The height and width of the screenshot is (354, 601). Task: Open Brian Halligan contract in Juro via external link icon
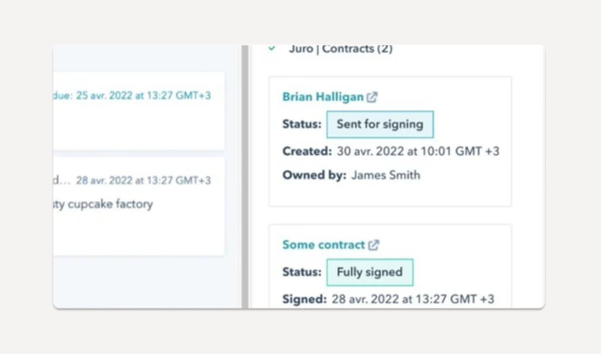click(372, 97)
